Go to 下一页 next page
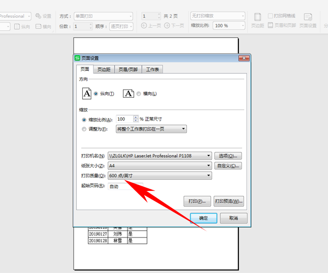 coord(174,26)
